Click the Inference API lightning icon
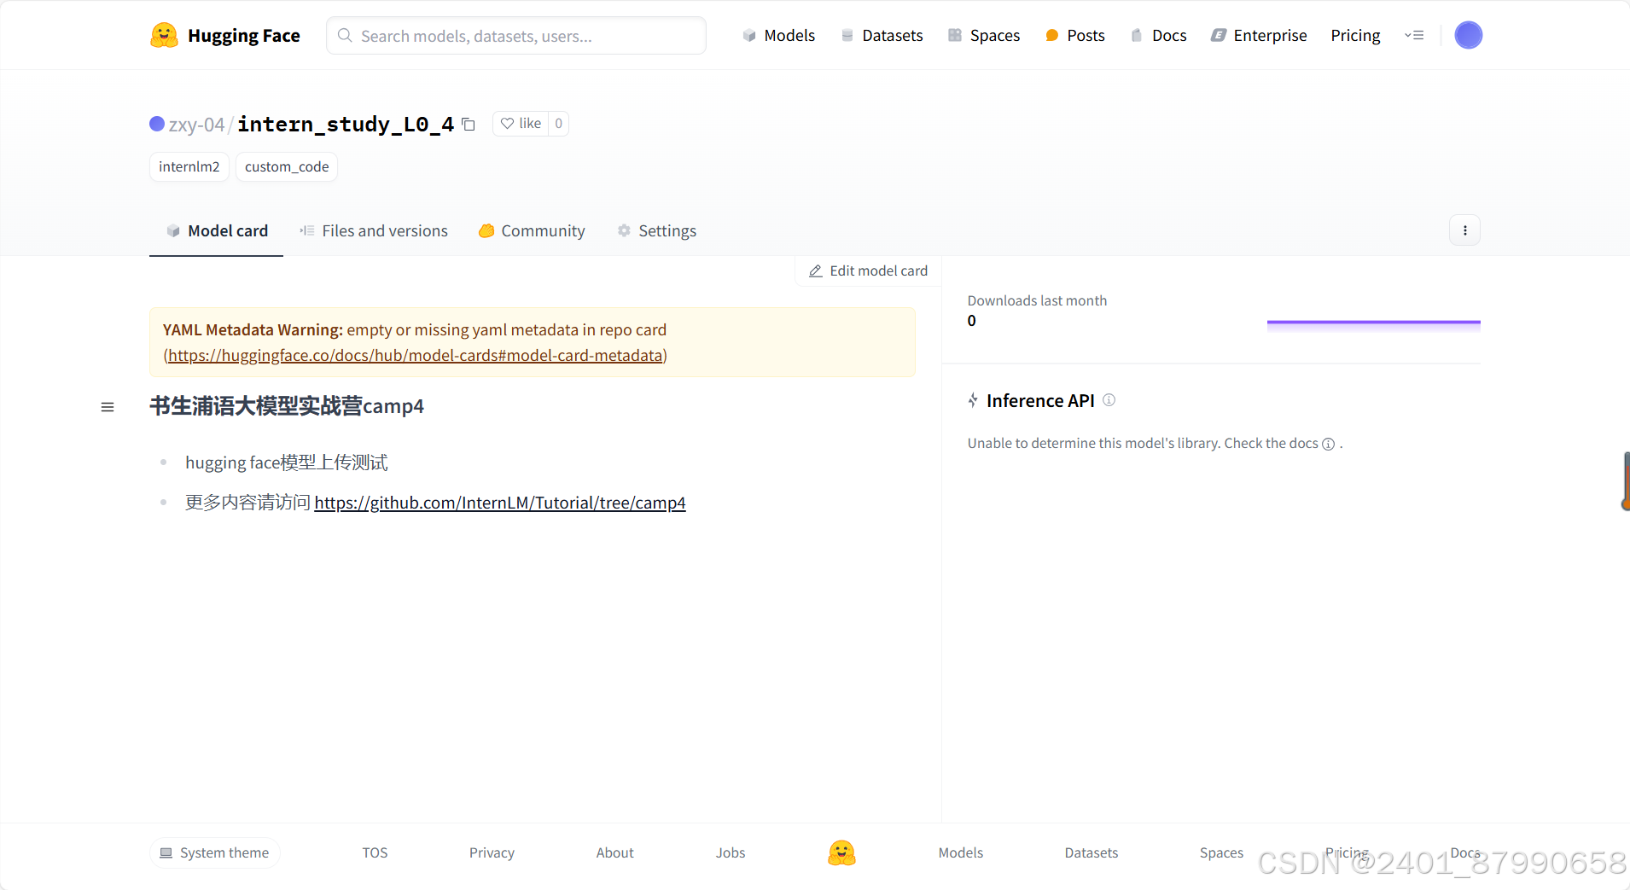 973,400
